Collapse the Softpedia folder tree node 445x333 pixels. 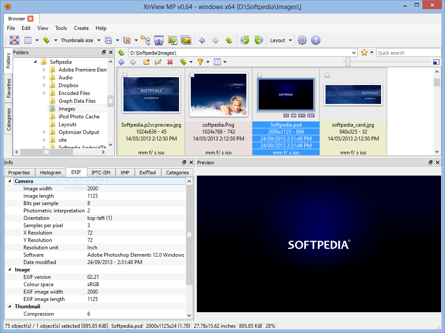pyautogui.click(x=35, y=62)
